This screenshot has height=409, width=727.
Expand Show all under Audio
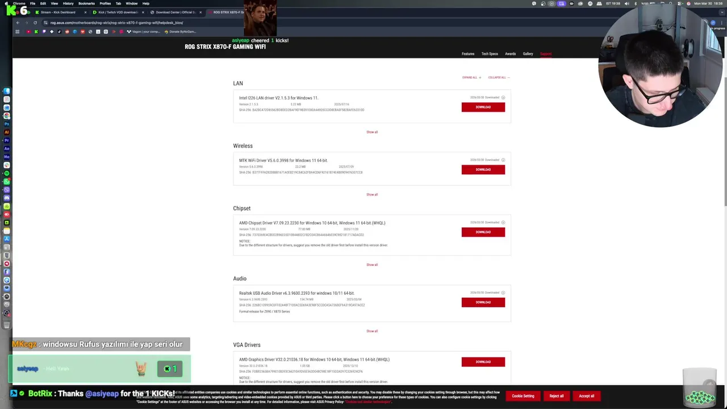pos(372,331)
